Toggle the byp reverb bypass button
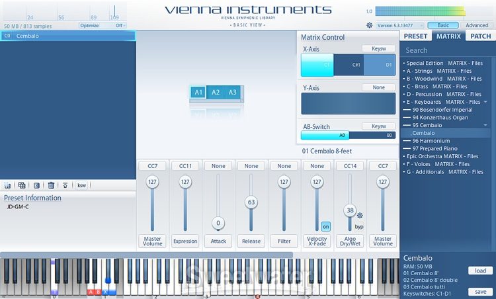 click(358, 226)
